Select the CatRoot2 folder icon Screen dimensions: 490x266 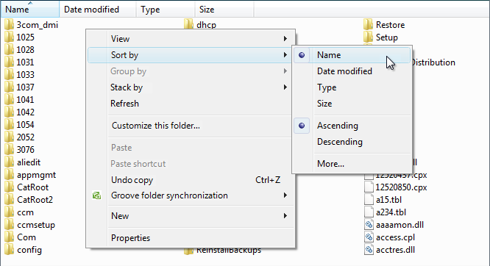(x=9, y=200)
